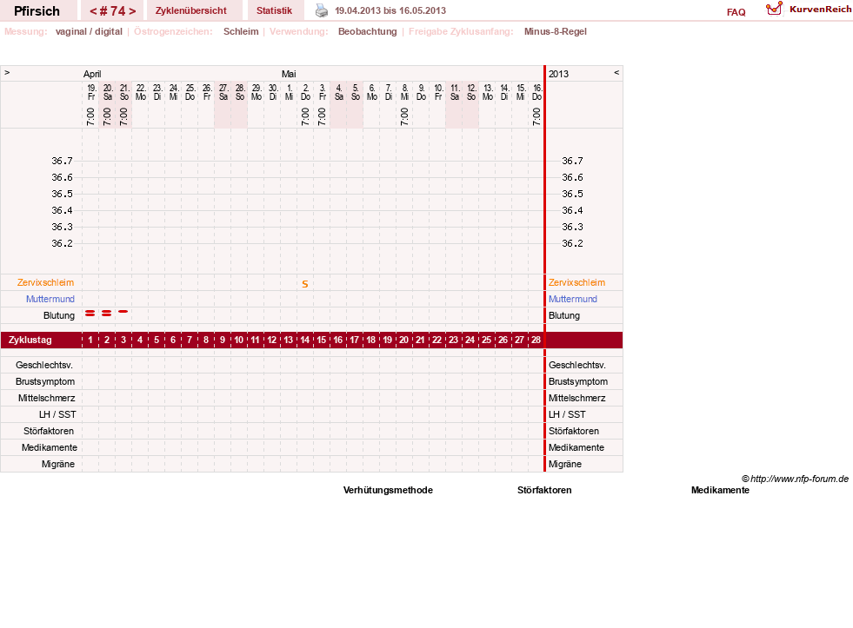The width and height of the screenshot is (853, 628).
Task: Go to the previous cycle arrow beside #74
Action: coord(93,11)
